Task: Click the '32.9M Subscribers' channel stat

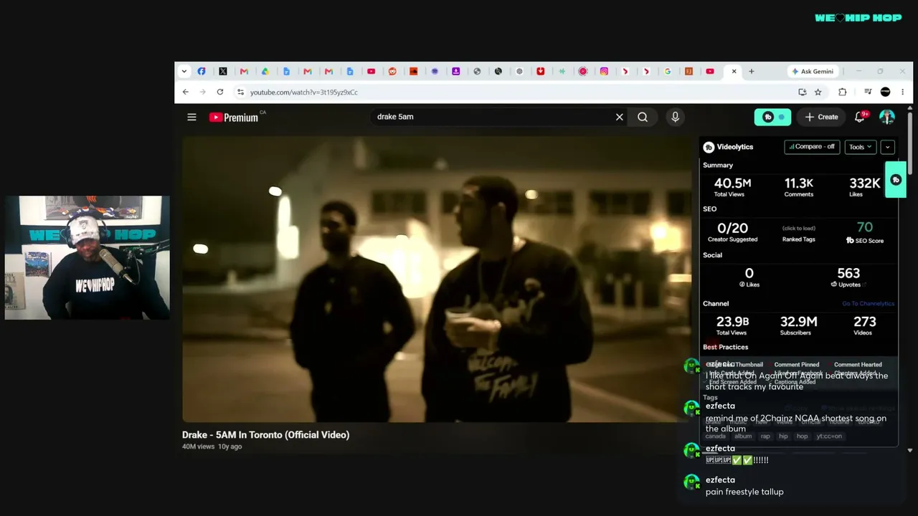Action: (798, 325)
